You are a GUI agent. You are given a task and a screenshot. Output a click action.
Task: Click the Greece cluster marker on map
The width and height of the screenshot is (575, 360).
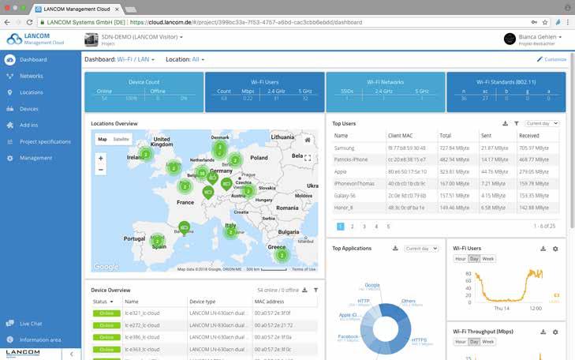(x=282, y=256)
